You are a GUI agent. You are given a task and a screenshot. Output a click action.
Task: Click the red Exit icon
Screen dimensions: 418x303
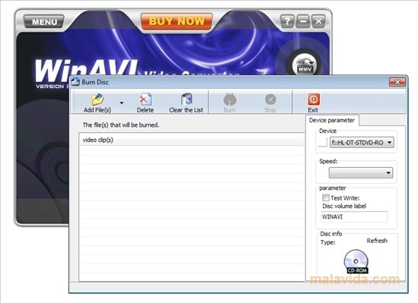[314, 99]
